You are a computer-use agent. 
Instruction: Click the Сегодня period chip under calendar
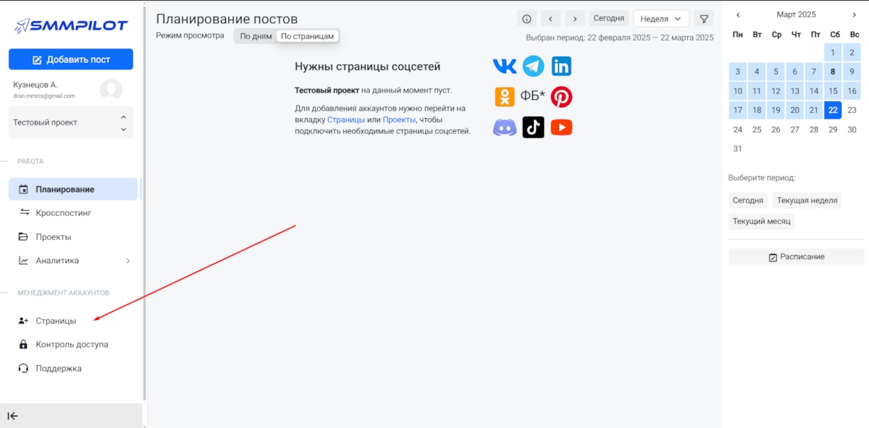[748, 201]
